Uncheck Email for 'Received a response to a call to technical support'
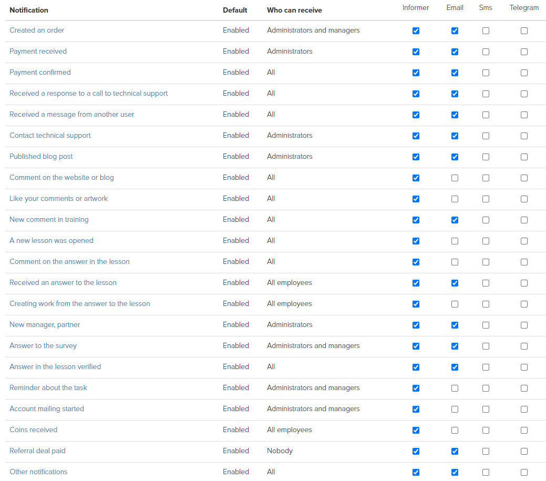546x481 pixels. [455, 94]
